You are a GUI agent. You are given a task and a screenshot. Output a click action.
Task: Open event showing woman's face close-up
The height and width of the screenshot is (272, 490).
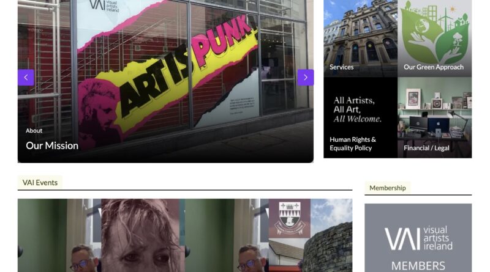click(143, 235)
